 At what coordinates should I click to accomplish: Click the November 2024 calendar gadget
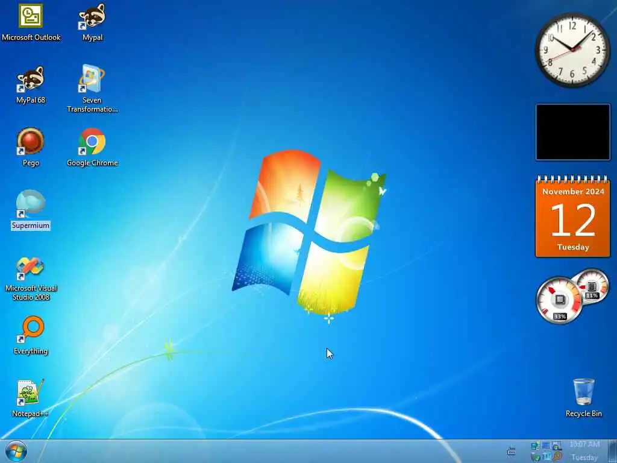click(572, 216)
